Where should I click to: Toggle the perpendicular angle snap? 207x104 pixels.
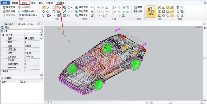(x=163, y=8)
